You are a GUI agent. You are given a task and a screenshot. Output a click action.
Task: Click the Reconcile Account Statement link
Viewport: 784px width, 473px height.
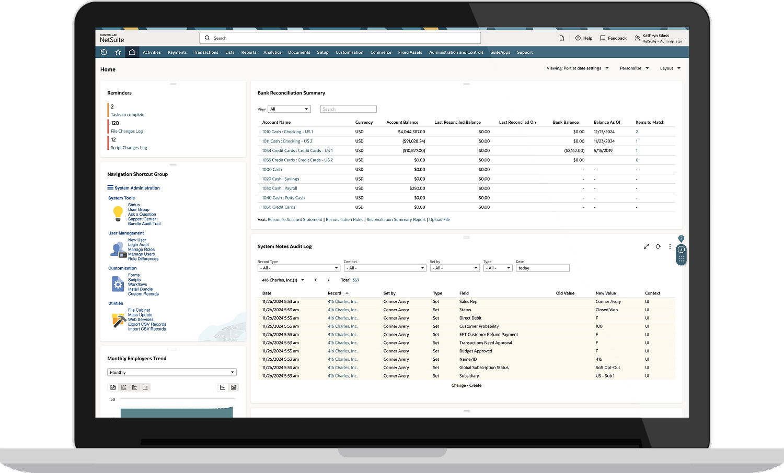tap(295, 220)
